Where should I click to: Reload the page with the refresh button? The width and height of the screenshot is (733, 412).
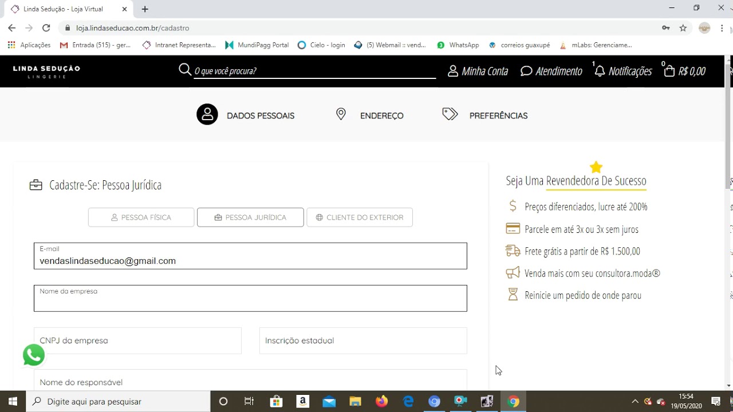pos(46,27)
